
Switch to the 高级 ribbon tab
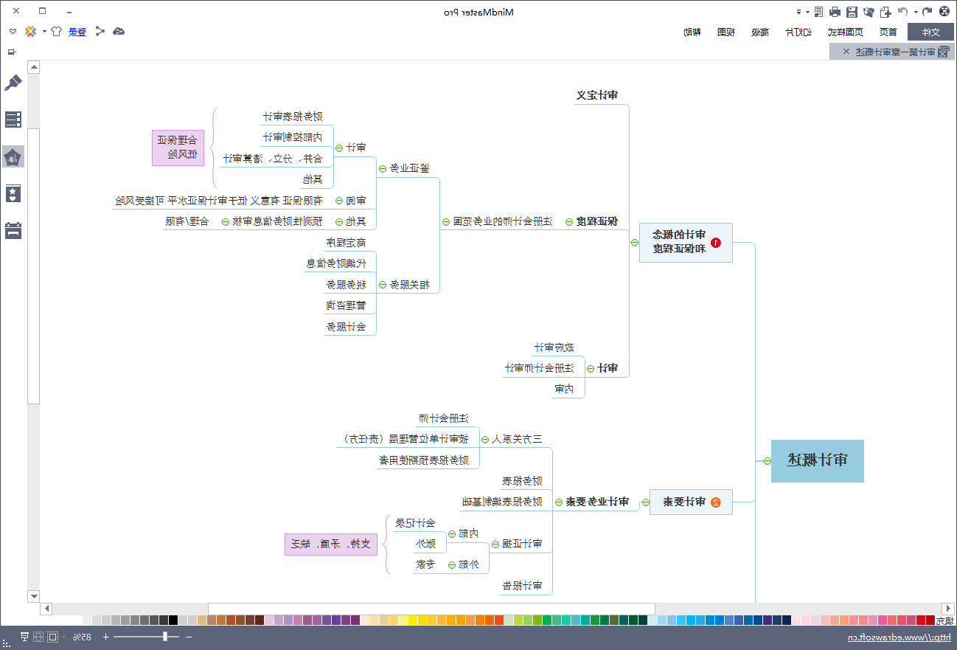pyautogui.click(x=760, y=32)
